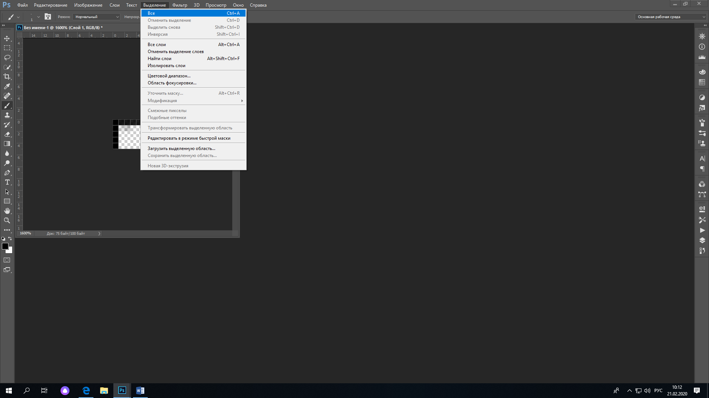
Task: Select the Pen tool
Action: [x=7, y=172]
